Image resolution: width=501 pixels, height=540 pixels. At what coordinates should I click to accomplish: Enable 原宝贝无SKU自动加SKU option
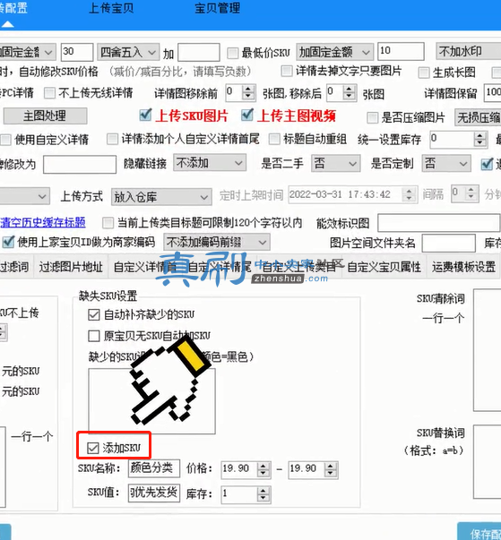pos(94,336)
